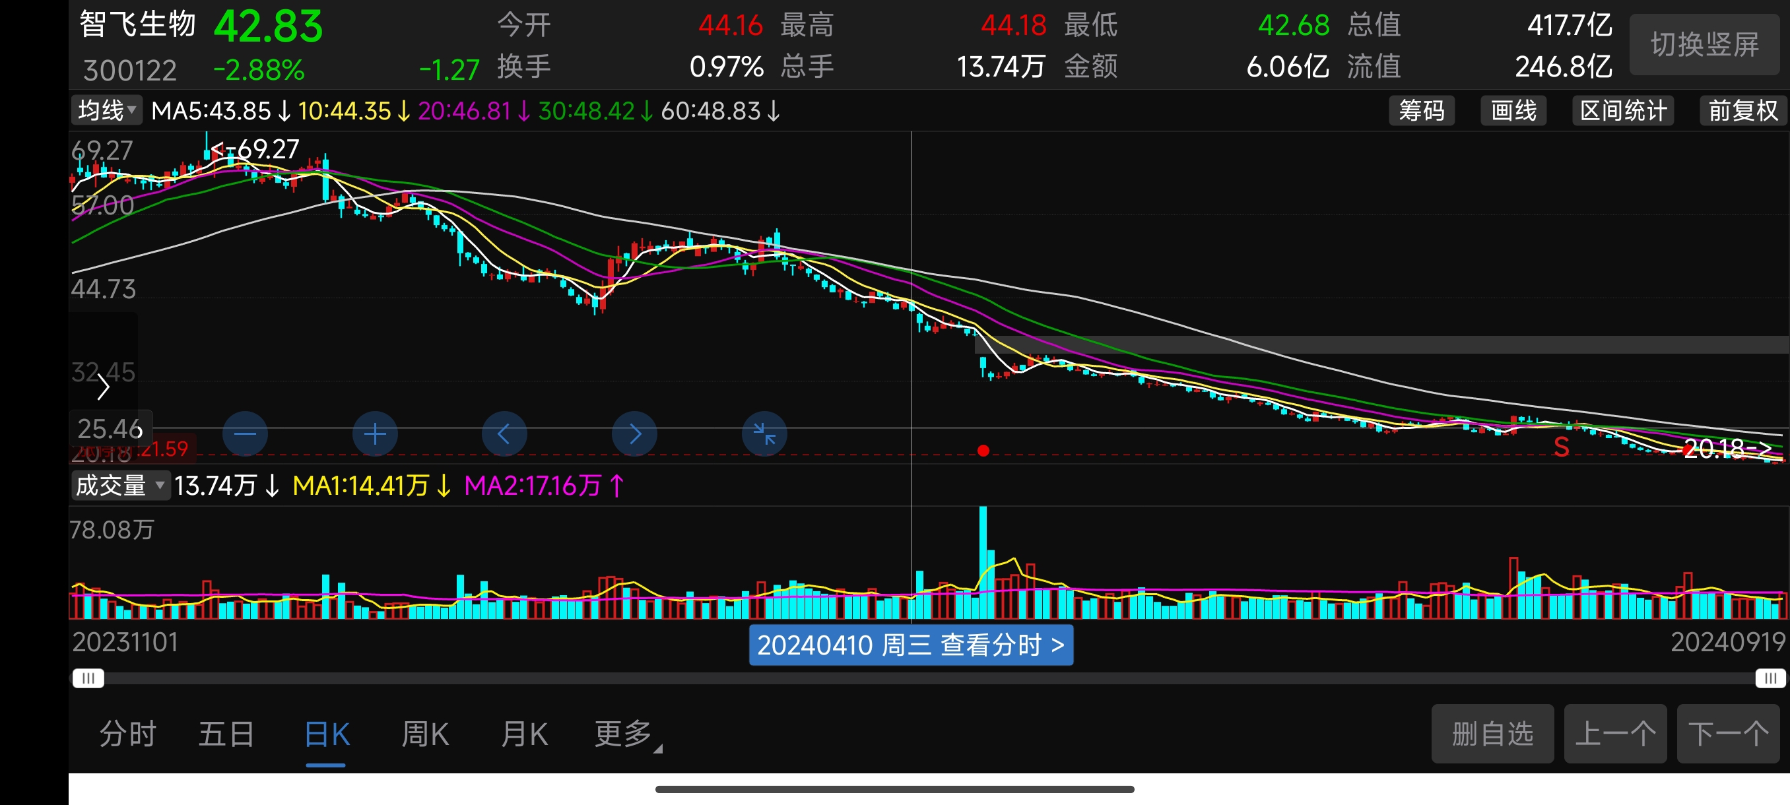Viewport: 1790px width, 805px height.
Task: Switch to the 分时 tab
Action: 128,735
